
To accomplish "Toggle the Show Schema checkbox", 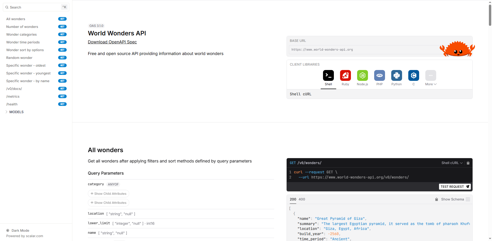I will 468,199.
